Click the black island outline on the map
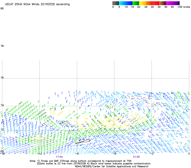Viewport: 191px width, 168px height. (83, 142)
